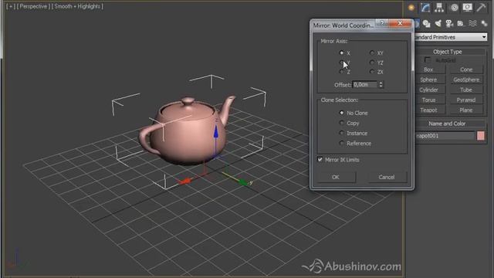
Task: Create a Cylinder primitive
Action: (428, 90)
